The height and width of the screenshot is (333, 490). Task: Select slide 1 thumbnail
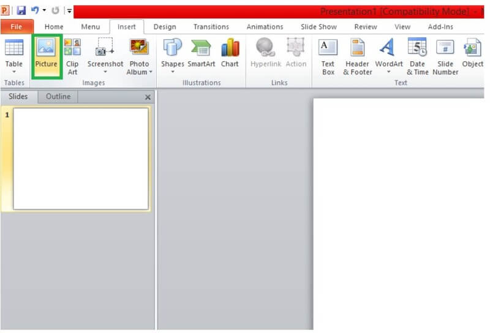coord(81,159)
